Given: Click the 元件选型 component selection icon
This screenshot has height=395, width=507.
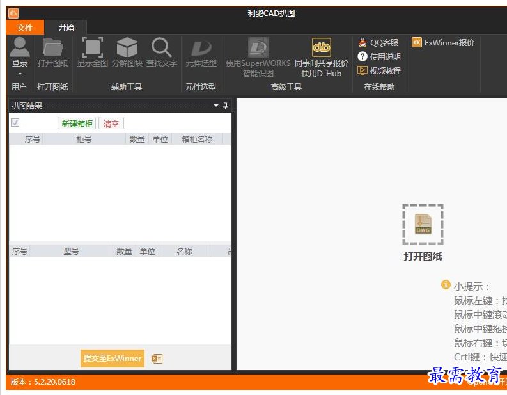Looking at the screenshot, I should coord(201,48).
